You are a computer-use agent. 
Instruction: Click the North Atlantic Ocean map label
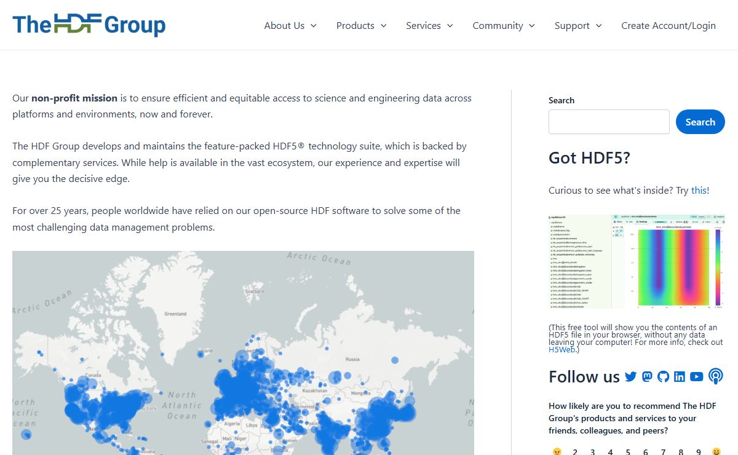coord(181,405)
